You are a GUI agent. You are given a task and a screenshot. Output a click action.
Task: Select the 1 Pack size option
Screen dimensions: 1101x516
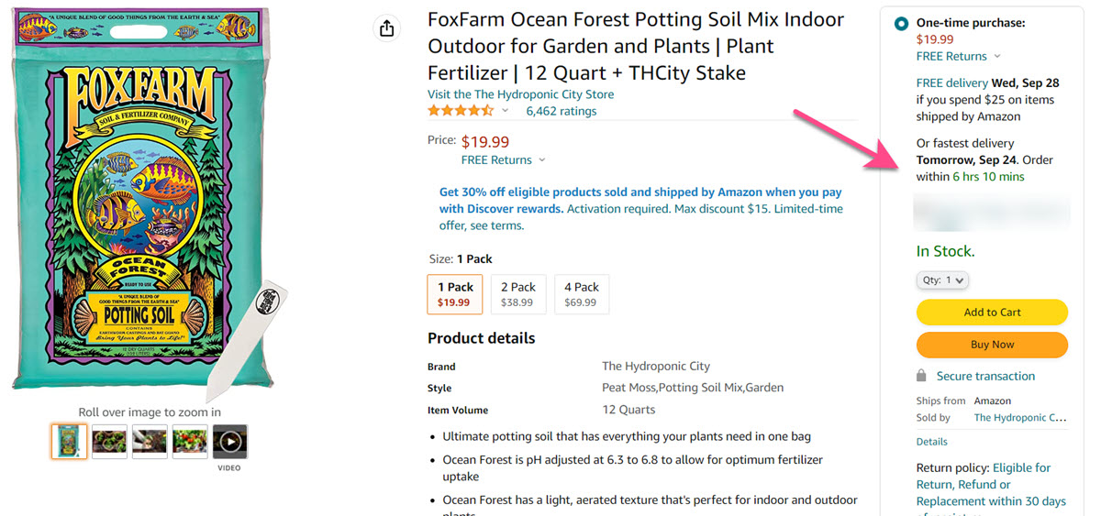[x=454, y=294]
